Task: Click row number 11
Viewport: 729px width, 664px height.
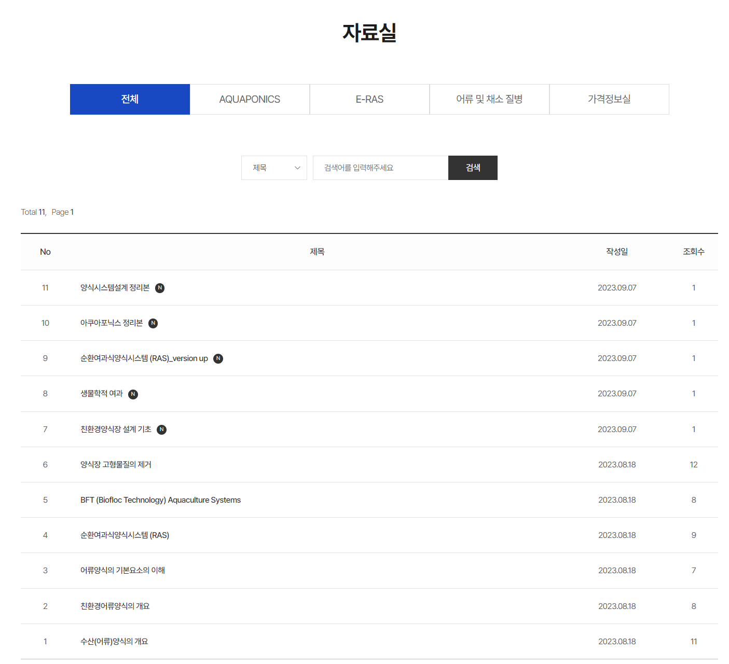Action: coord(45,288)
